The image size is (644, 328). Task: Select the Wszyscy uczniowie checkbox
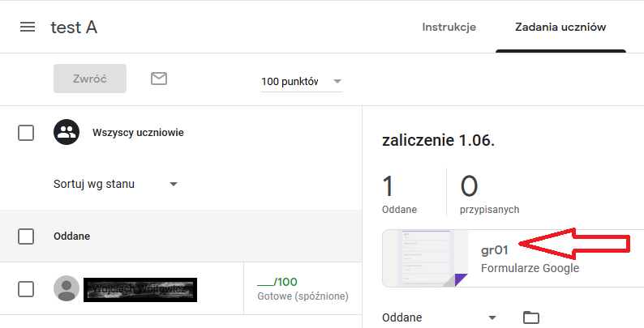26,133
